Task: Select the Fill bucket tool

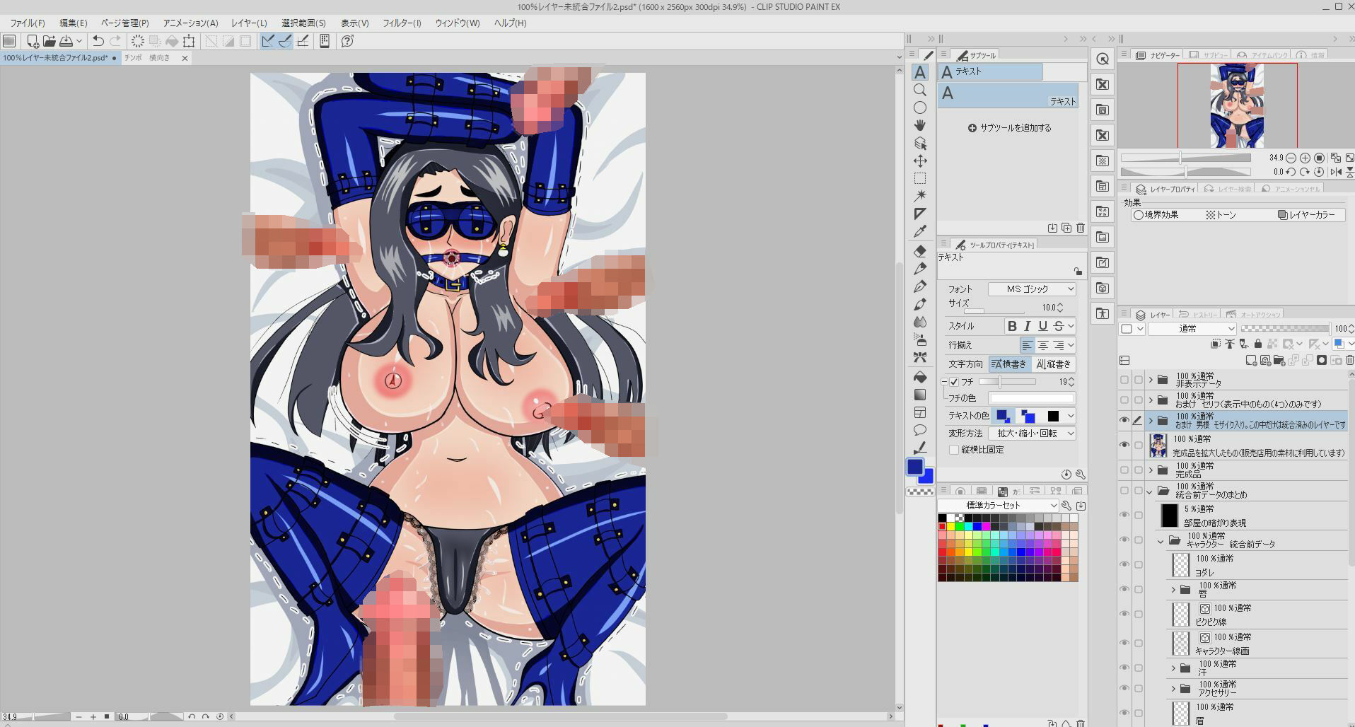Action: 919,377
